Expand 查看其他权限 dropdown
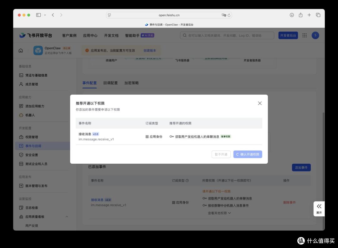 click(x=219, y=213)
